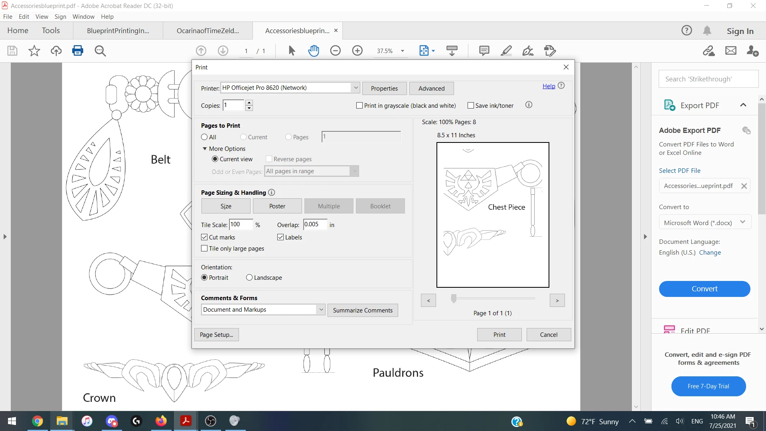Uncheck the Cut marks checkbox
The height and width of the screenshot is (431, 766).
point(205,237)
